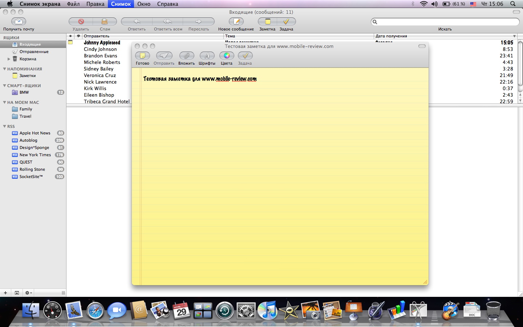523x327 pixels.
Task: Click the Wi-Fi status icon in menu bar
Action: click(423, 4)
